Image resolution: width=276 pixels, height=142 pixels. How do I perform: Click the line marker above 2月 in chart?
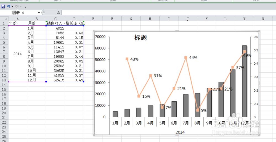coord(127,59)
